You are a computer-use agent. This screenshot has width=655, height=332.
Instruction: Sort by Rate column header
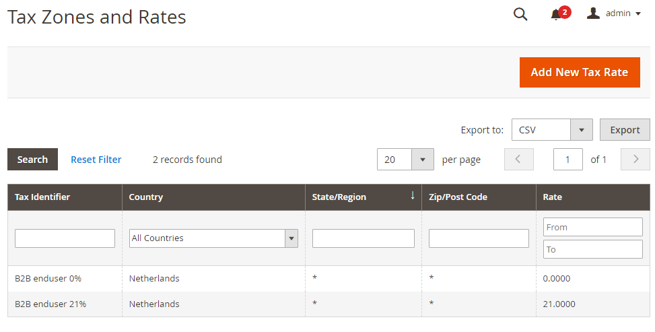(553, 197)
